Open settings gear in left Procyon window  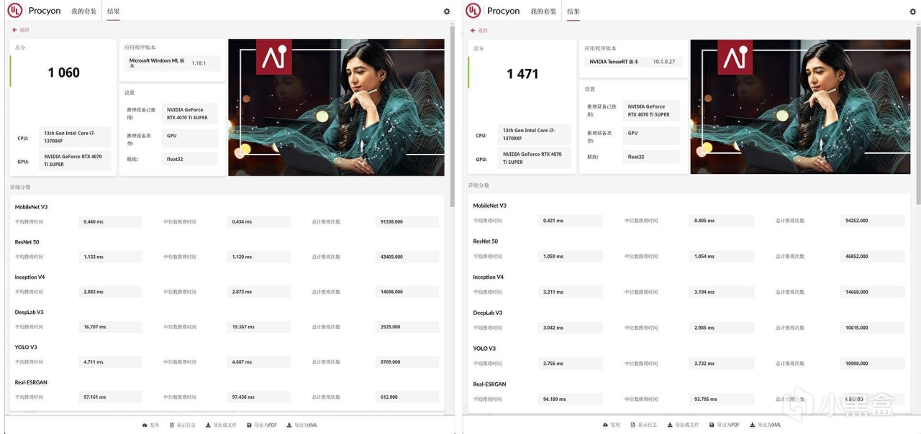click(447, 11)
